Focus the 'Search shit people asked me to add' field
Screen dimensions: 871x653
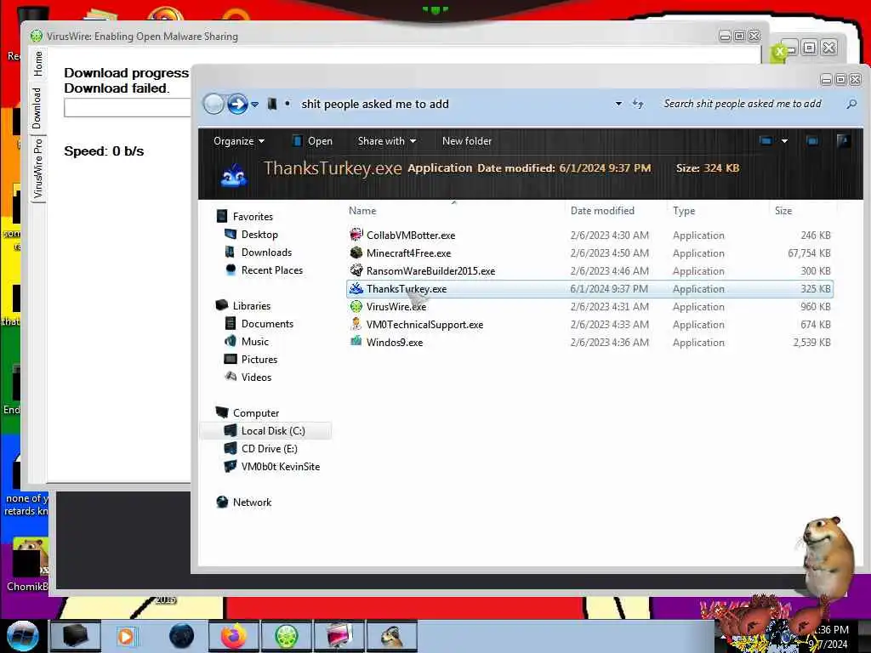pyautogui.click(x=743, y=104)
